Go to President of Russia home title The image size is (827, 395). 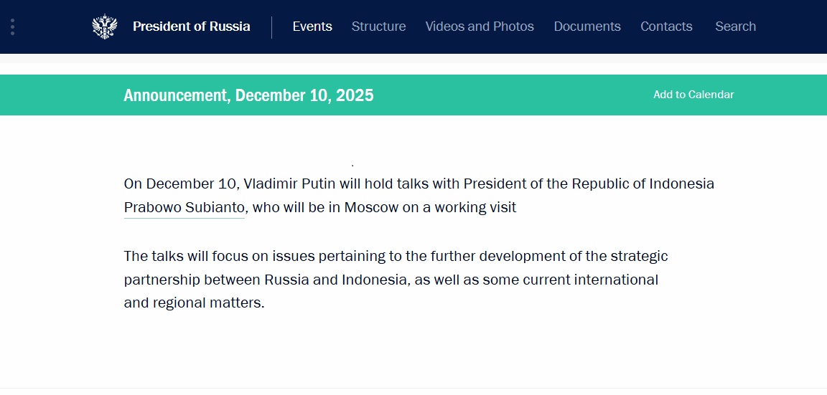tap(191, 27)
